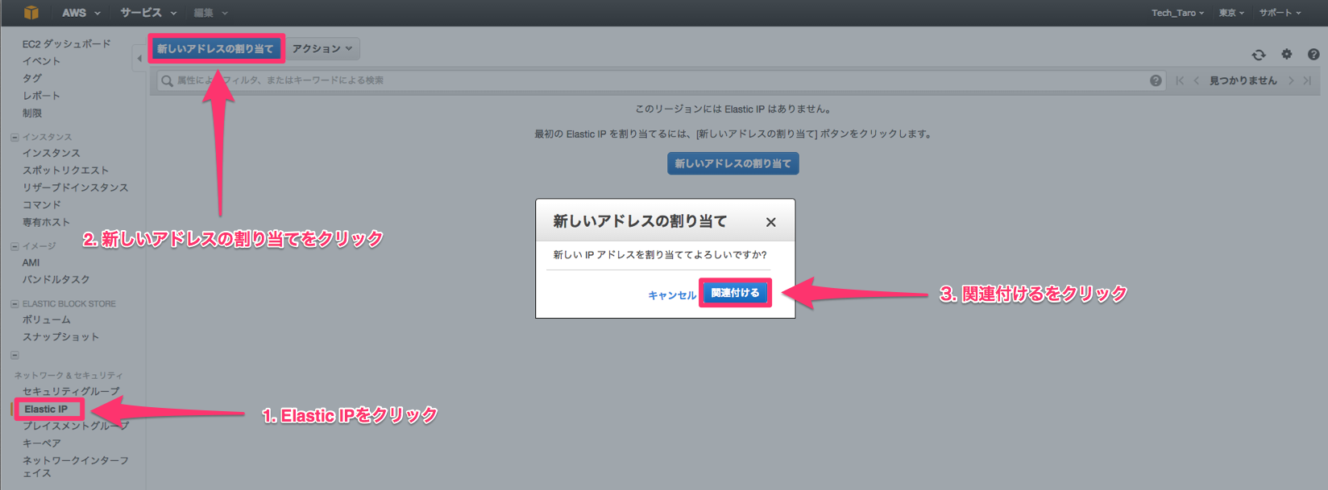The height and width of the screenshot is (490, 1328).
Task: Open イベント in sidebar
Action: click(x=41, y=61)
